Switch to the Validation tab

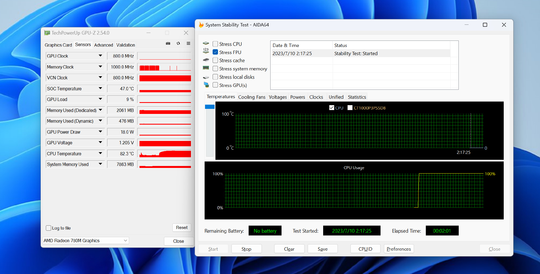coord(126,45)
